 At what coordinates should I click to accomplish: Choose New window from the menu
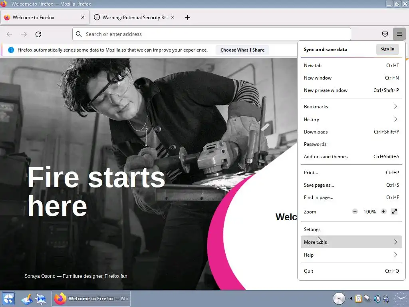click(351, 78)
